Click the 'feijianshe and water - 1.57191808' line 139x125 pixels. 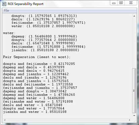[38, 101]
